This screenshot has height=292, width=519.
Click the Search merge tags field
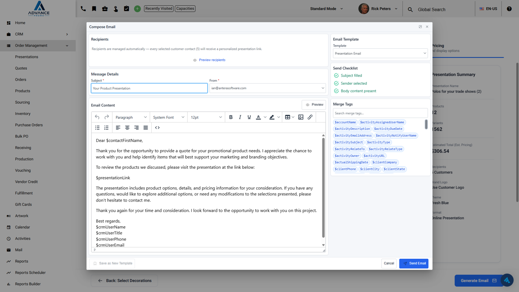pyautogui.click(x=380, y=113)
